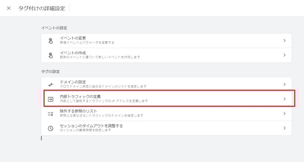Click the 除外する参照のリスト icon
The height and width of the screenshot is (162, 304).
(x=50, y=114)
